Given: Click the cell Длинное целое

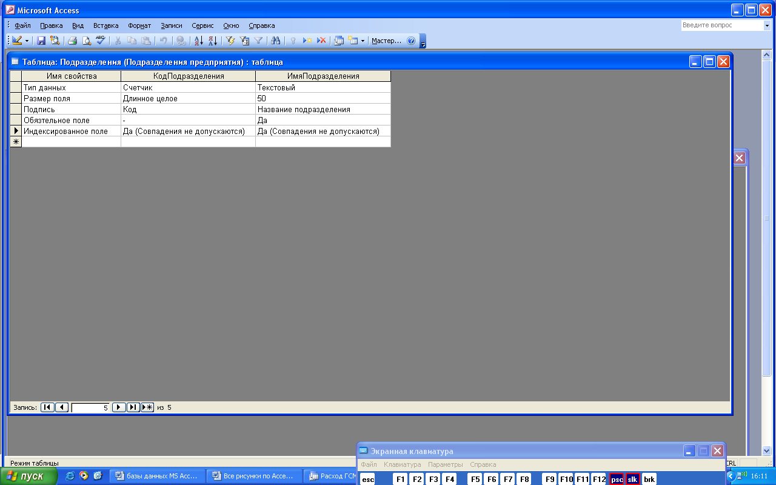Looking at the screenshot, I should [x=189, y=98].
